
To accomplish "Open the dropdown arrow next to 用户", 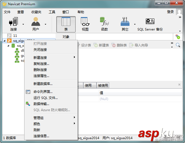I will tap(45, 24).
